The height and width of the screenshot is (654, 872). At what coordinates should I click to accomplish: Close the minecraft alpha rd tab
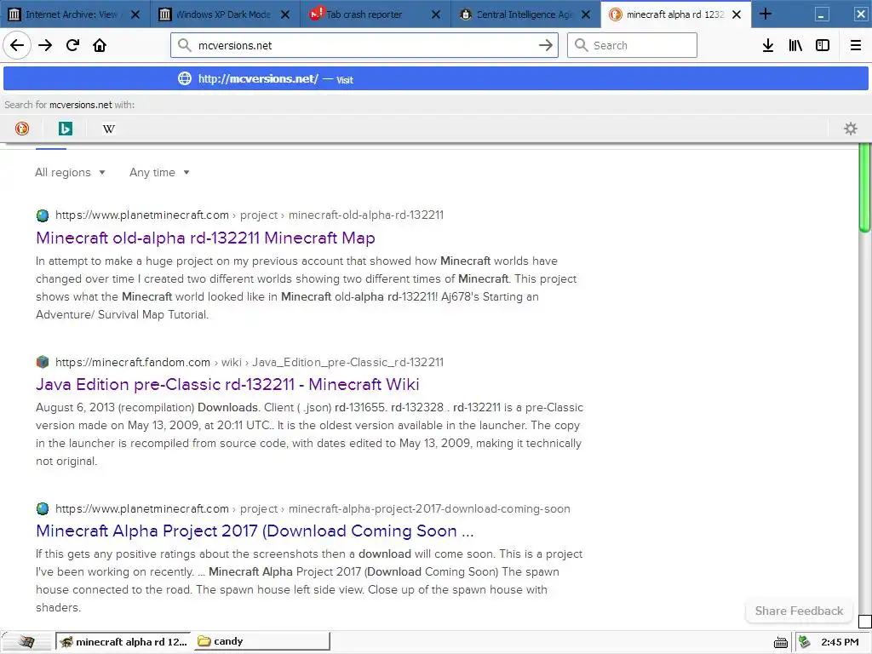pos(737,14)
